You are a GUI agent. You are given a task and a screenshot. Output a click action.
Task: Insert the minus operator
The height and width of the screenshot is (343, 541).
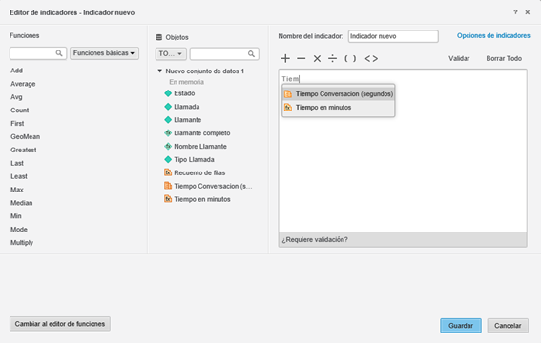coord(302,58)
